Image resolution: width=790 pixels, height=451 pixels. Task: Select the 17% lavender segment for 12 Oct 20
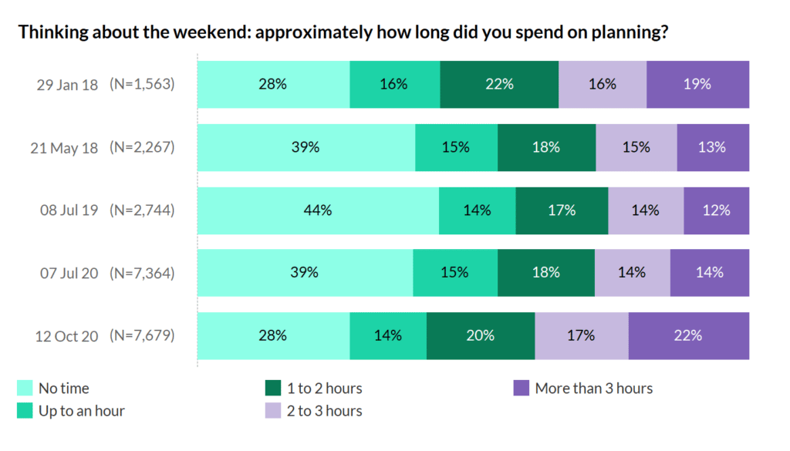point(582,335)
